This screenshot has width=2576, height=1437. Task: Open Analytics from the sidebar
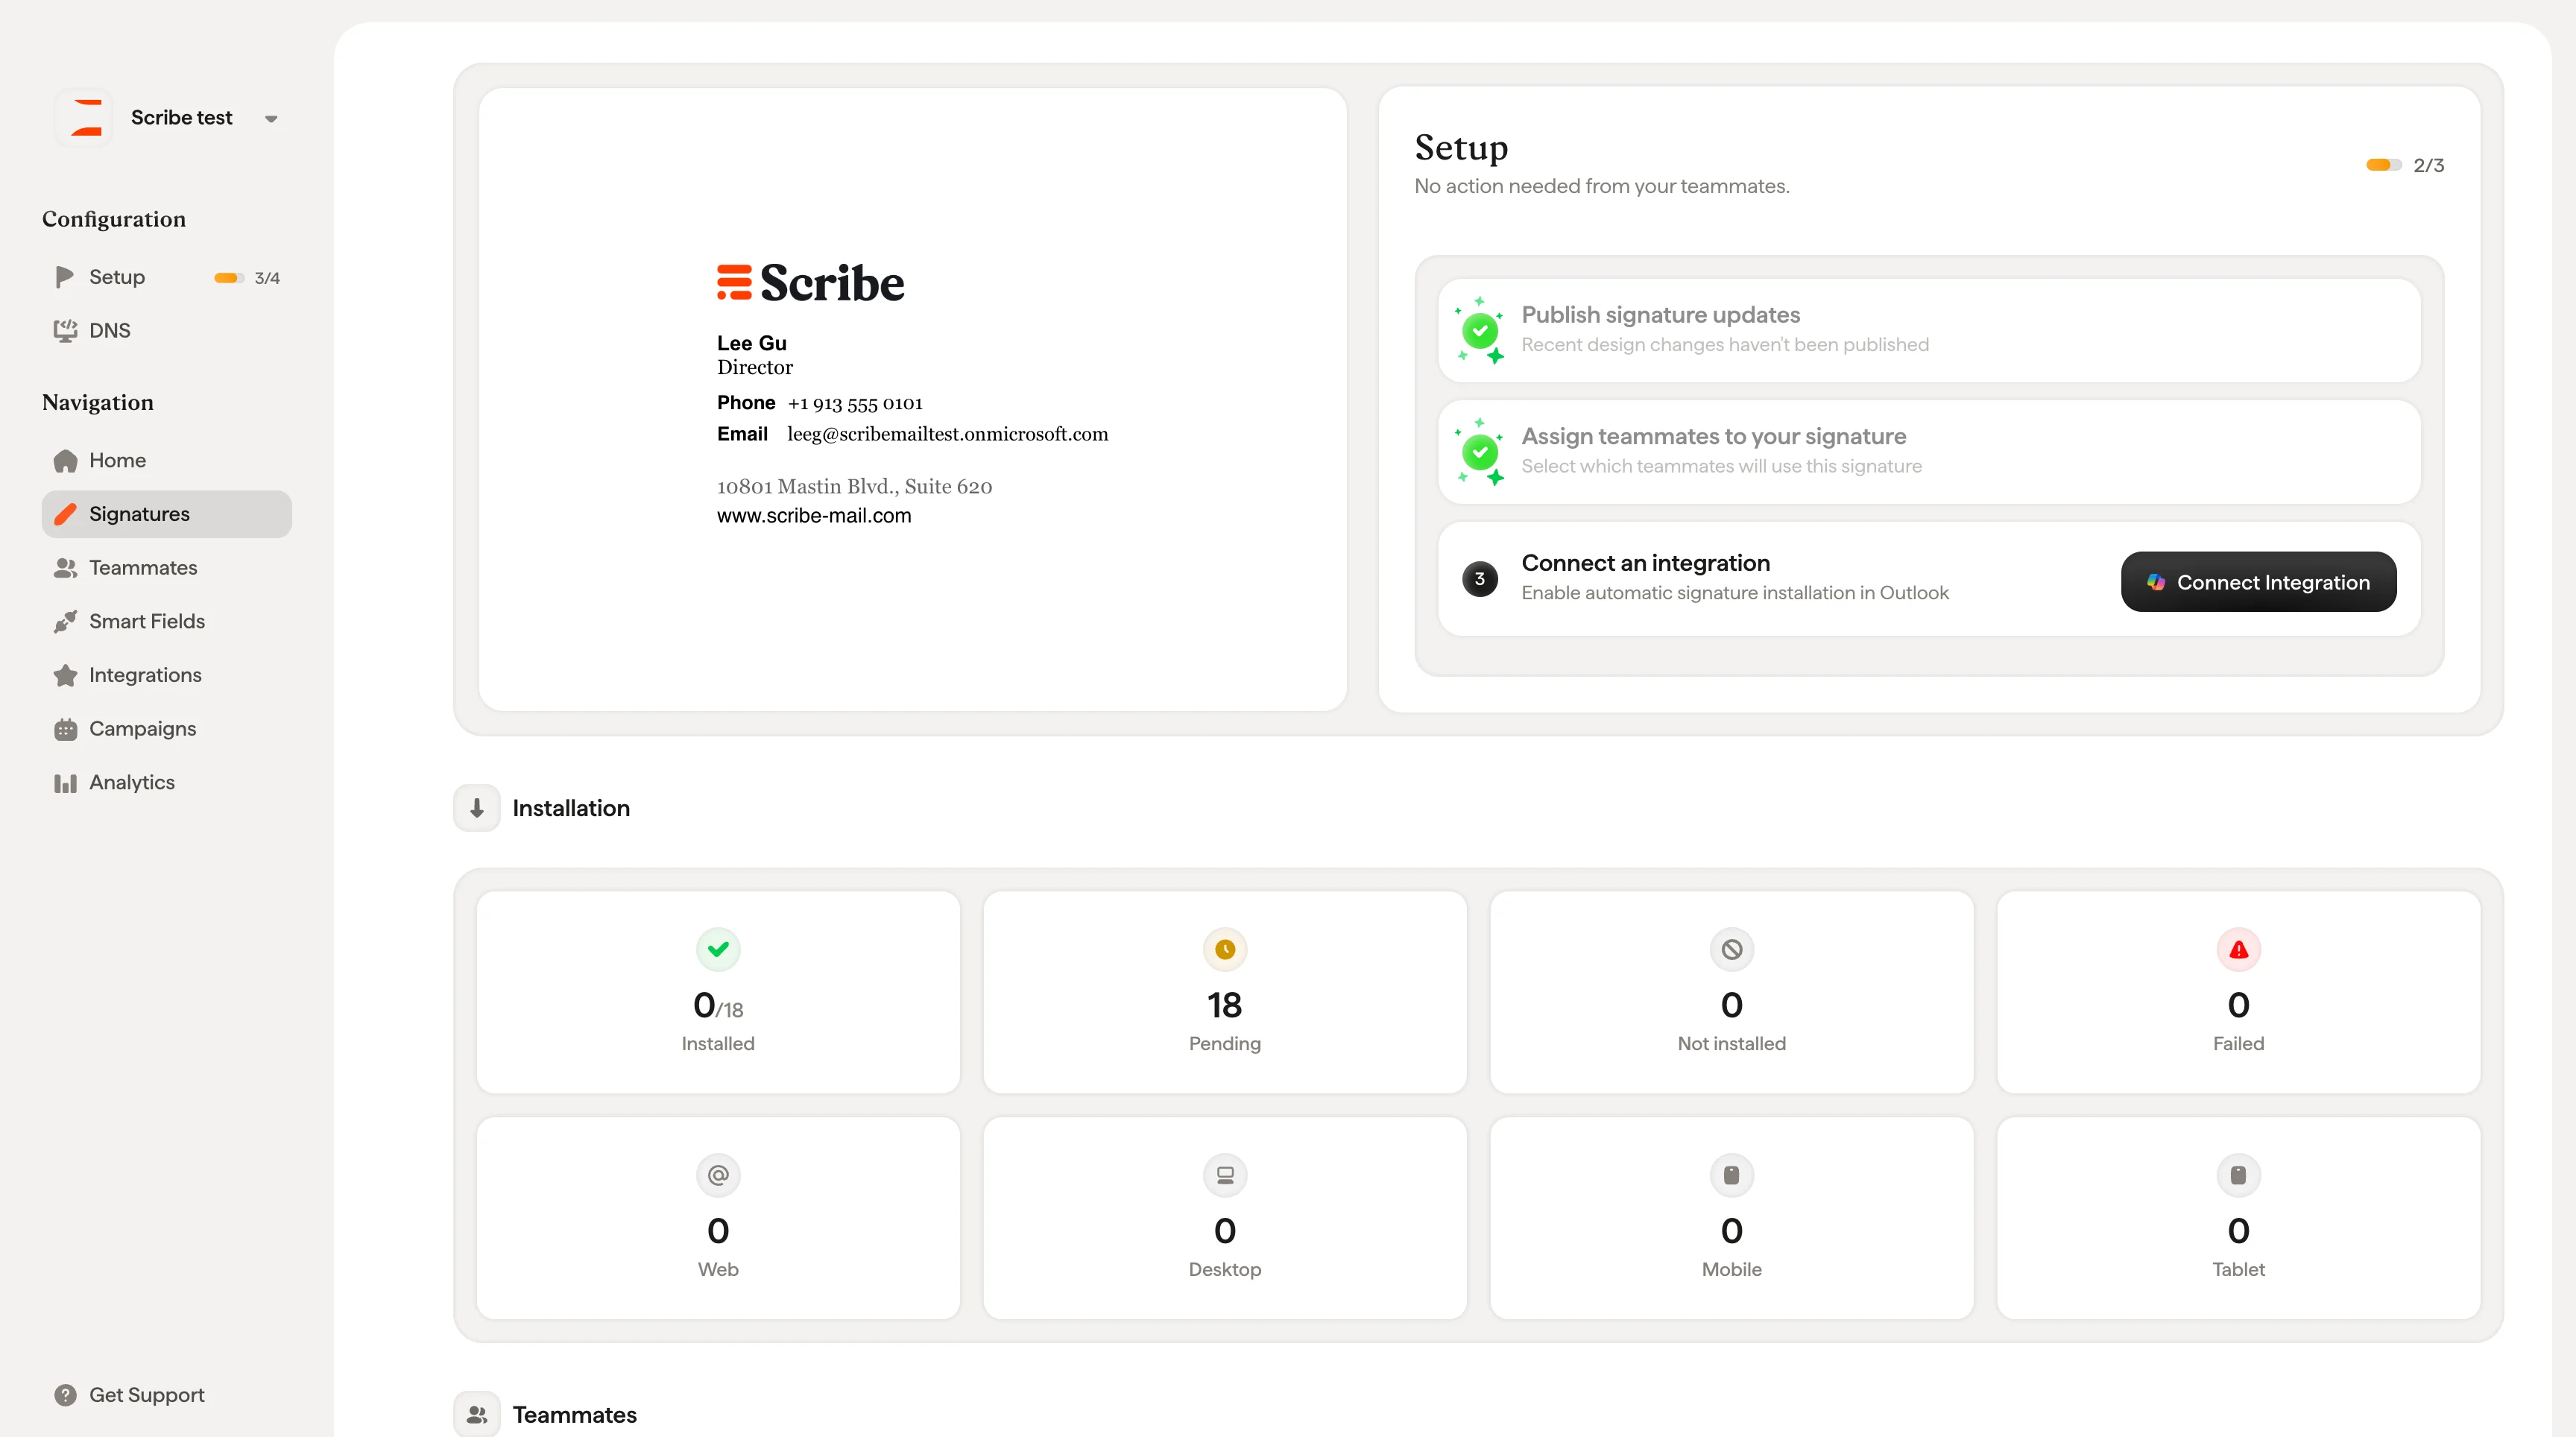166,783
